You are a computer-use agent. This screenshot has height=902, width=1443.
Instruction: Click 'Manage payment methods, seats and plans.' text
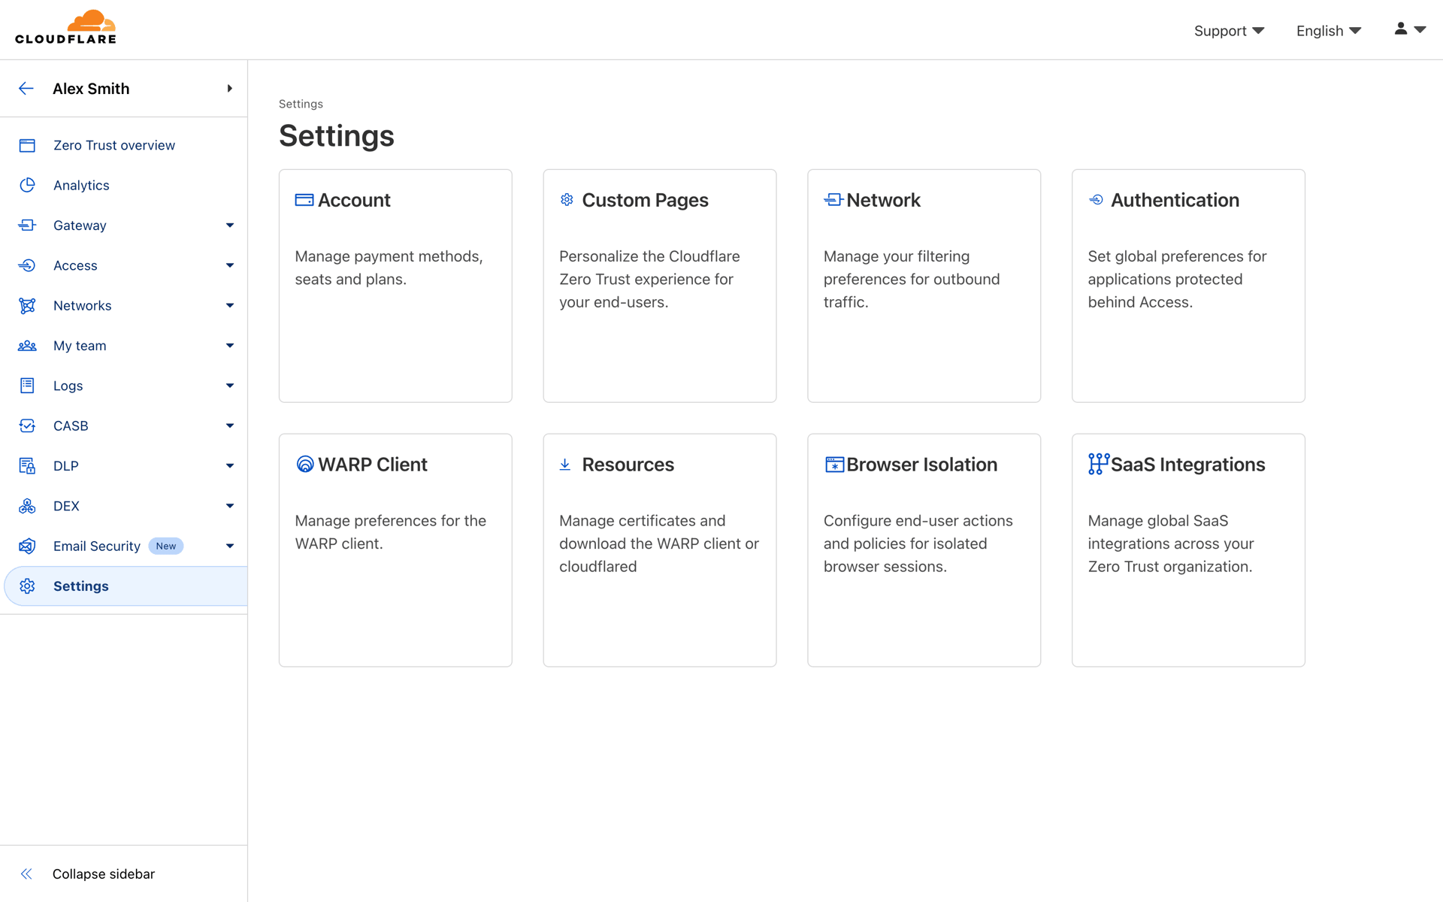389,268
